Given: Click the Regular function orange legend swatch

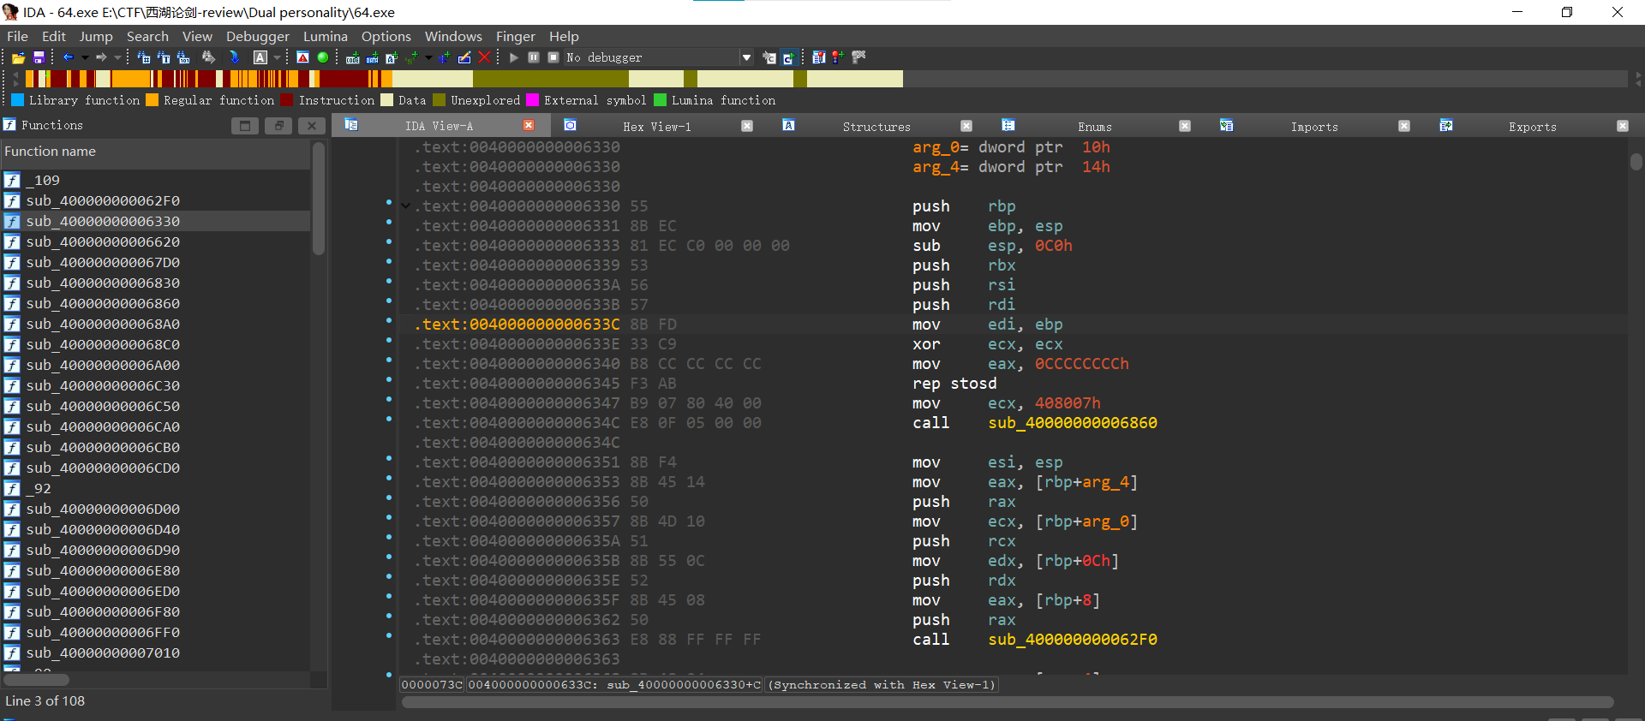Looking at the screenshot, I should click(x=153, y=100).
